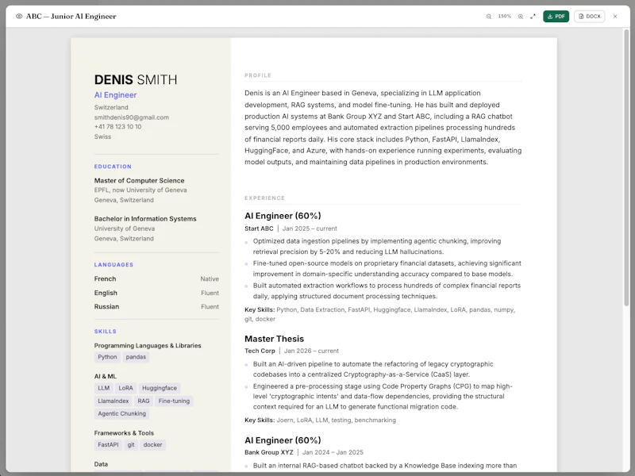Click the EXPERIENCE section heading
Image resolution: width=635 pixels, height=476 pixels.
pos(265,198)
